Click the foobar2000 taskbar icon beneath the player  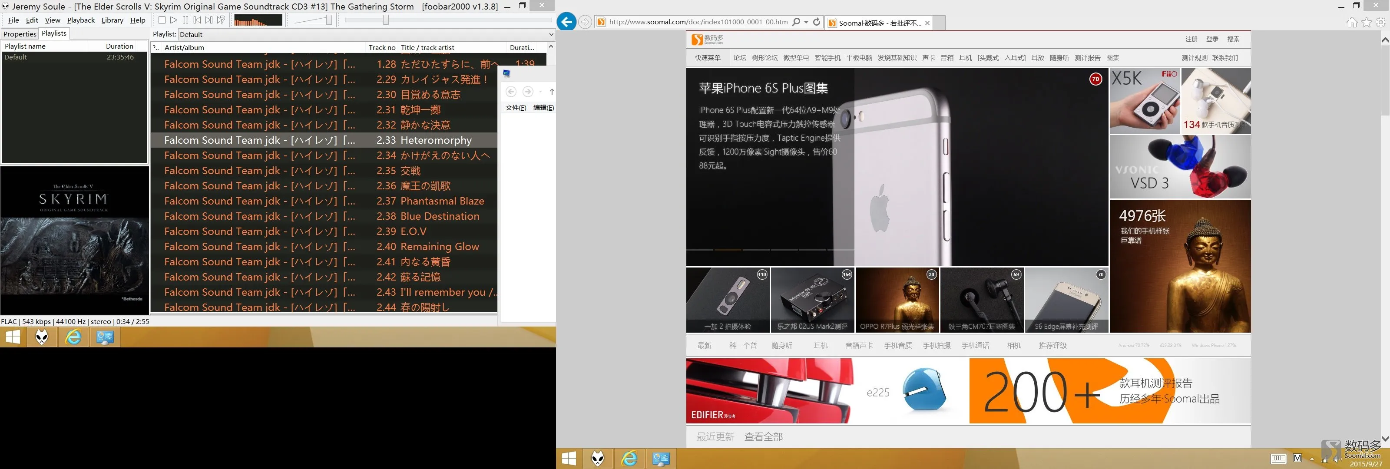[x=42, y=337]
